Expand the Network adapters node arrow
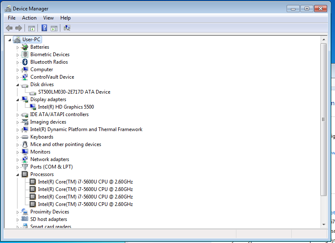The height and width of the screenshot is (243, 335). [x=18, y=160]
